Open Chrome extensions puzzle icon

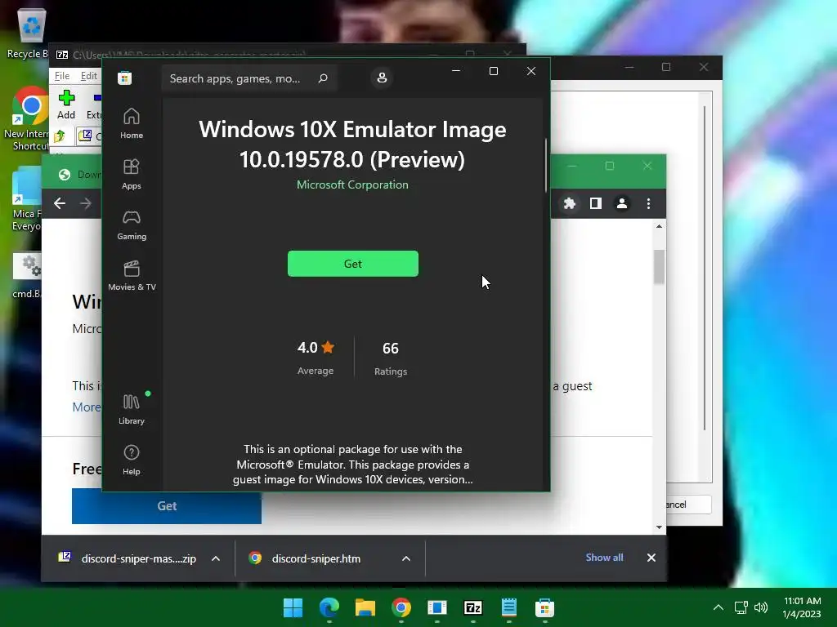pyautogui.click(x=570, y=203)
